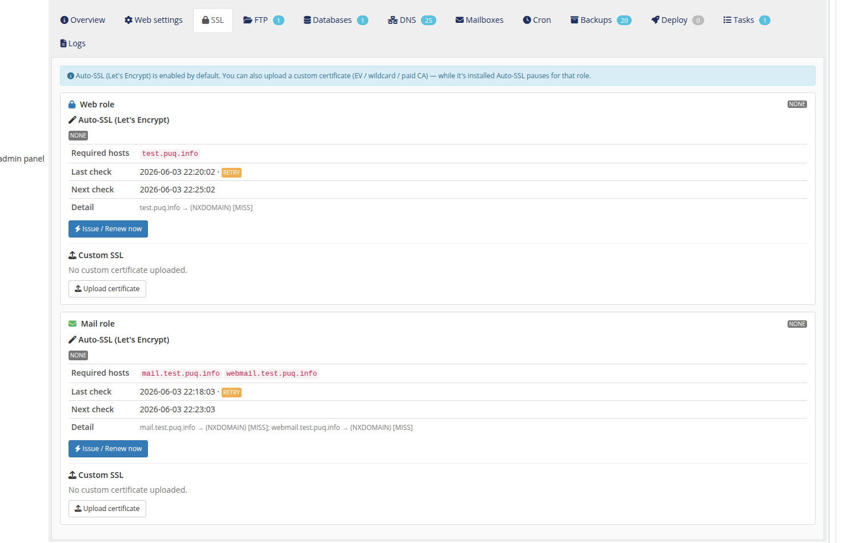This screenshot has height=543, width=843.
Task: Click the Mail role last check 2026-06-03 22:18:03
Action: [178, 392]
